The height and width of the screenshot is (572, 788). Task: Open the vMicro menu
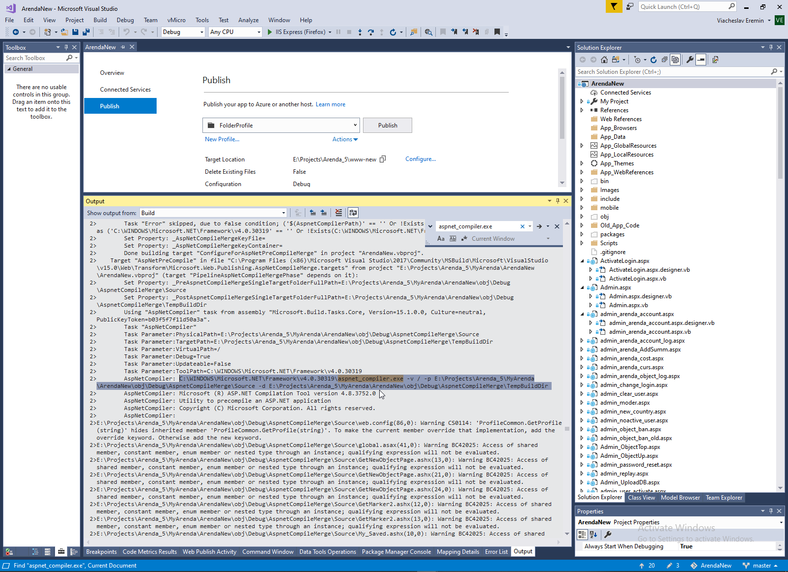(176, 20)
